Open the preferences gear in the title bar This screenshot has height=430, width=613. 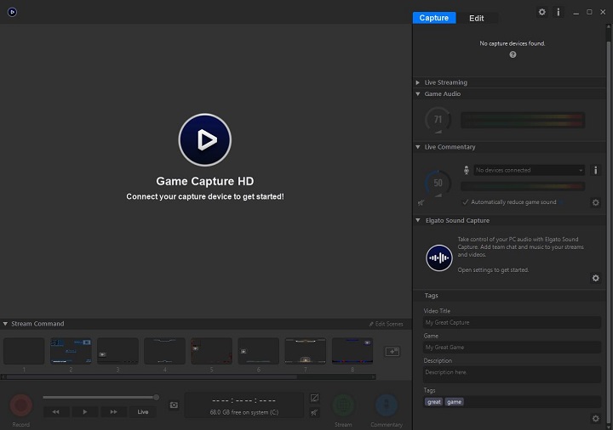click(541, 12)
